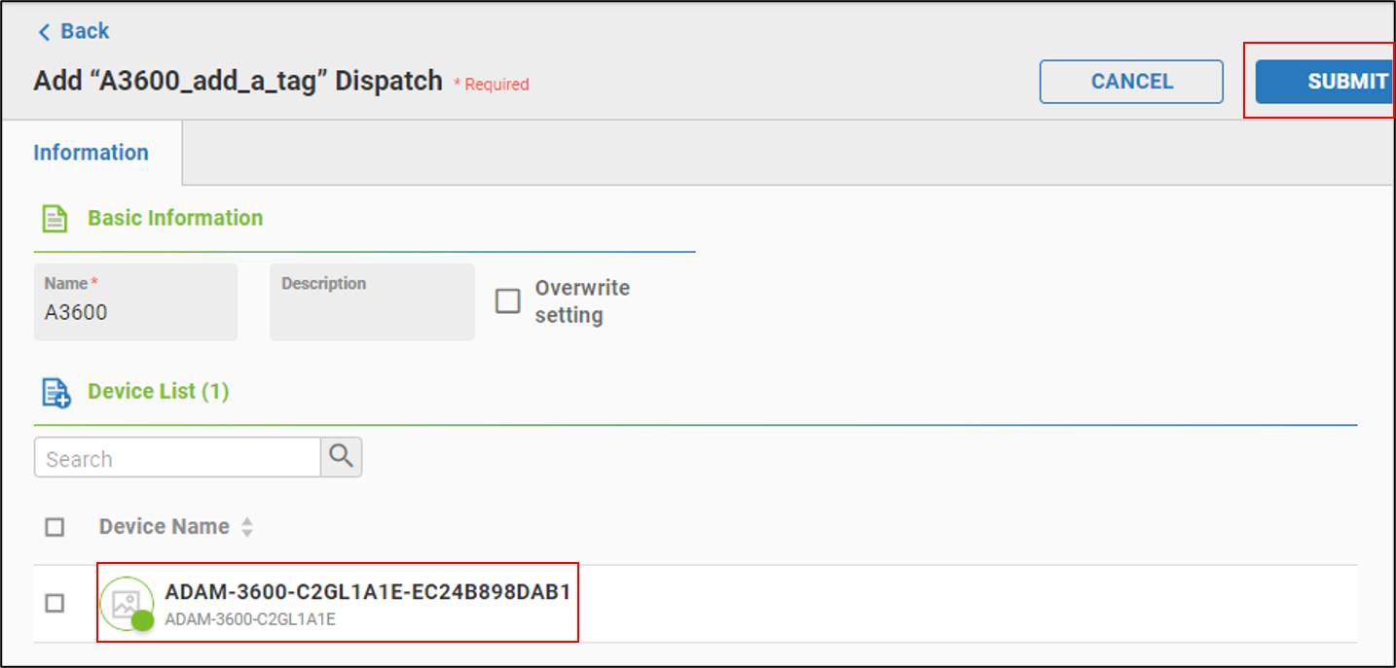Click the SUBMIT button
This screenshot has width=1396, height=668.
(1324, 82)
